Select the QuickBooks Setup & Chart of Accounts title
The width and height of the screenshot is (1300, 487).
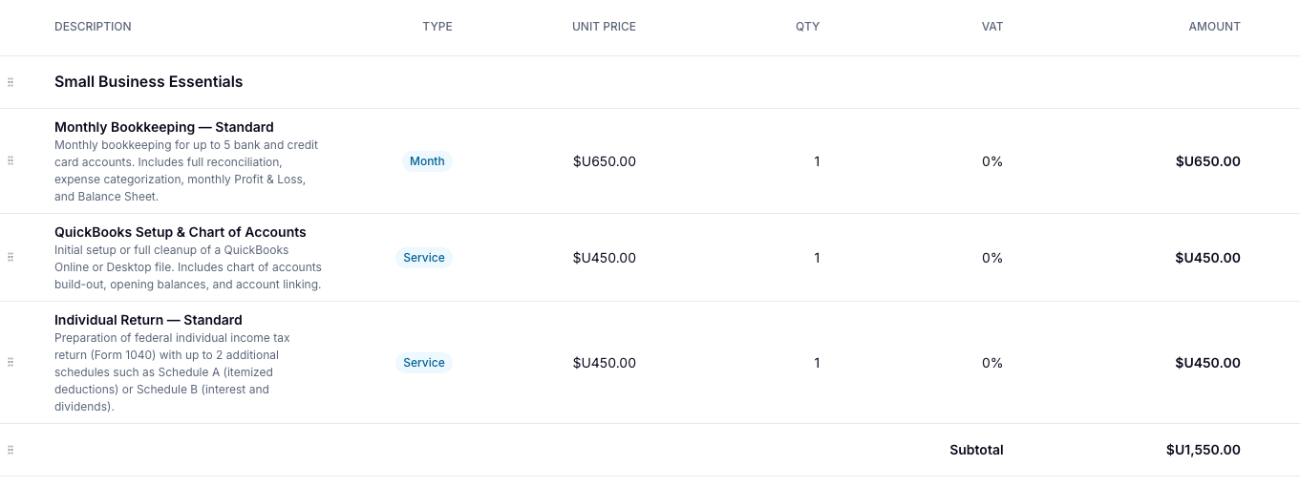(x=181, y=232)
